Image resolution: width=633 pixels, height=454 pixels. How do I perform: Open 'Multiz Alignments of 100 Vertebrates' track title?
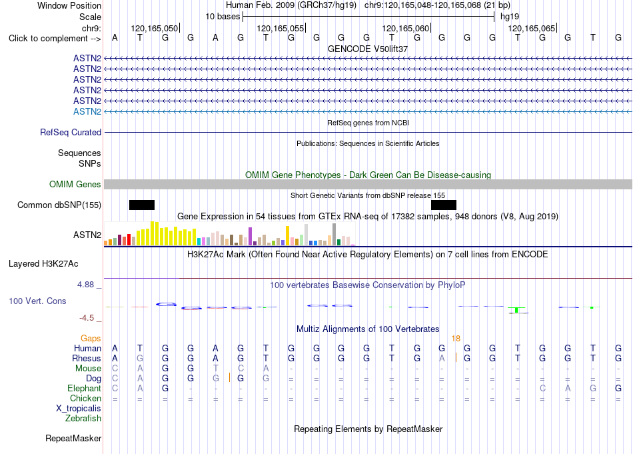pos(368,329)
